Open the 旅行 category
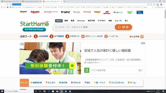Screen dimensions: 166x93 point(87,83)
